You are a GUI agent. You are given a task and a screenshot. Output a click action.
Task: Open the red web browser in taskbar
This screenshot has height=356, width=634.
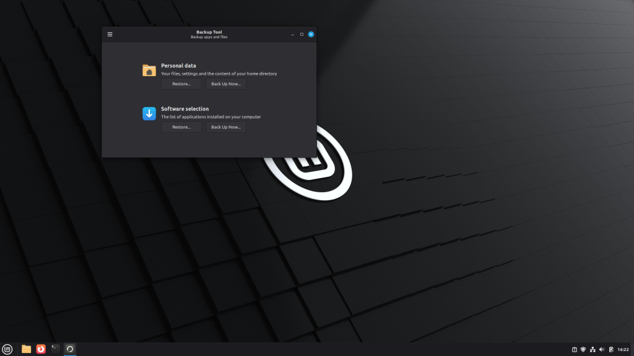(x=41, y=349)
